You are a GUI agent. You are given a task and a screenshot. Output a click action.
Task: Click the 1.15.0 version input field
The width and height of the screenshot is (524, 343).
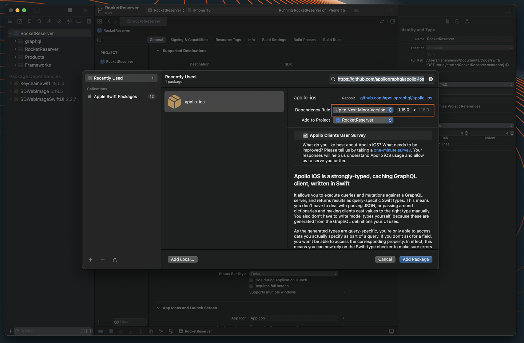(x=404, y=110)
